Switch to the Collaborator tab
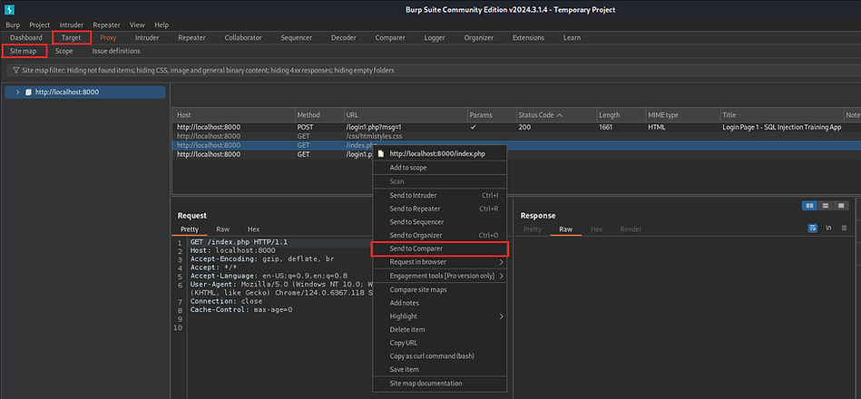Image resolution: width=861 pixels, height=399 pixels. tap(243, 38)
